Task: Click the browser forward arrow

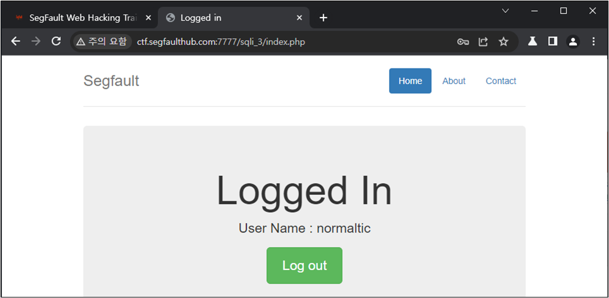Action: pyautogui.click(x=36, y=41)
